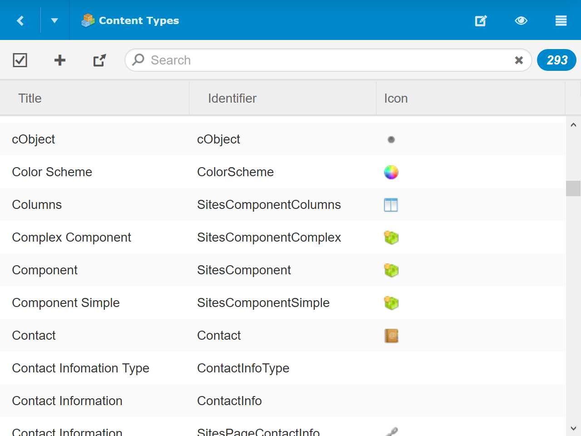Click the Icon column header
Image resolution: width=581 pixels, height=436 pixels.
[x=396, y=98]
